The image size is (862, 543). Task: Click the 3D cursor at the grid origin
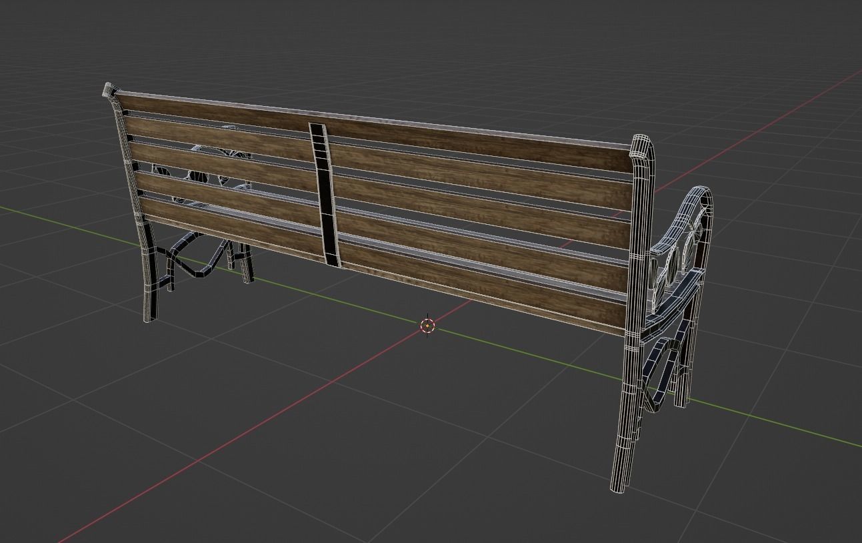(428, 326)
